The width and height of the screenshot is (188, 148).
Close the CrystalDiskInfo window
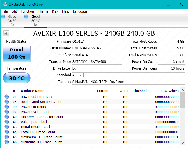click(x=181, y=4)
